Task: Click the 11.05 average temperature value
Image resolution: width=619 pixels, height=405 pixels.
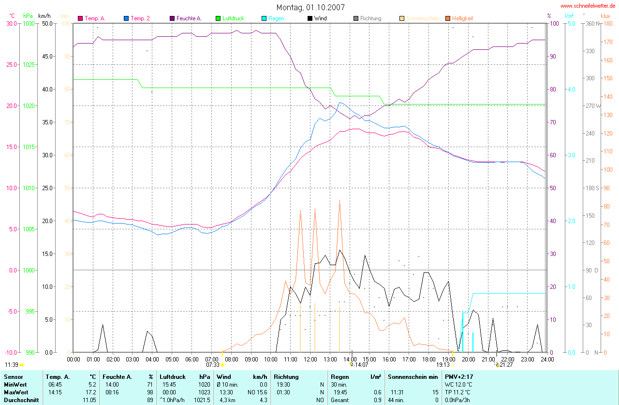Action: point(89,400)
